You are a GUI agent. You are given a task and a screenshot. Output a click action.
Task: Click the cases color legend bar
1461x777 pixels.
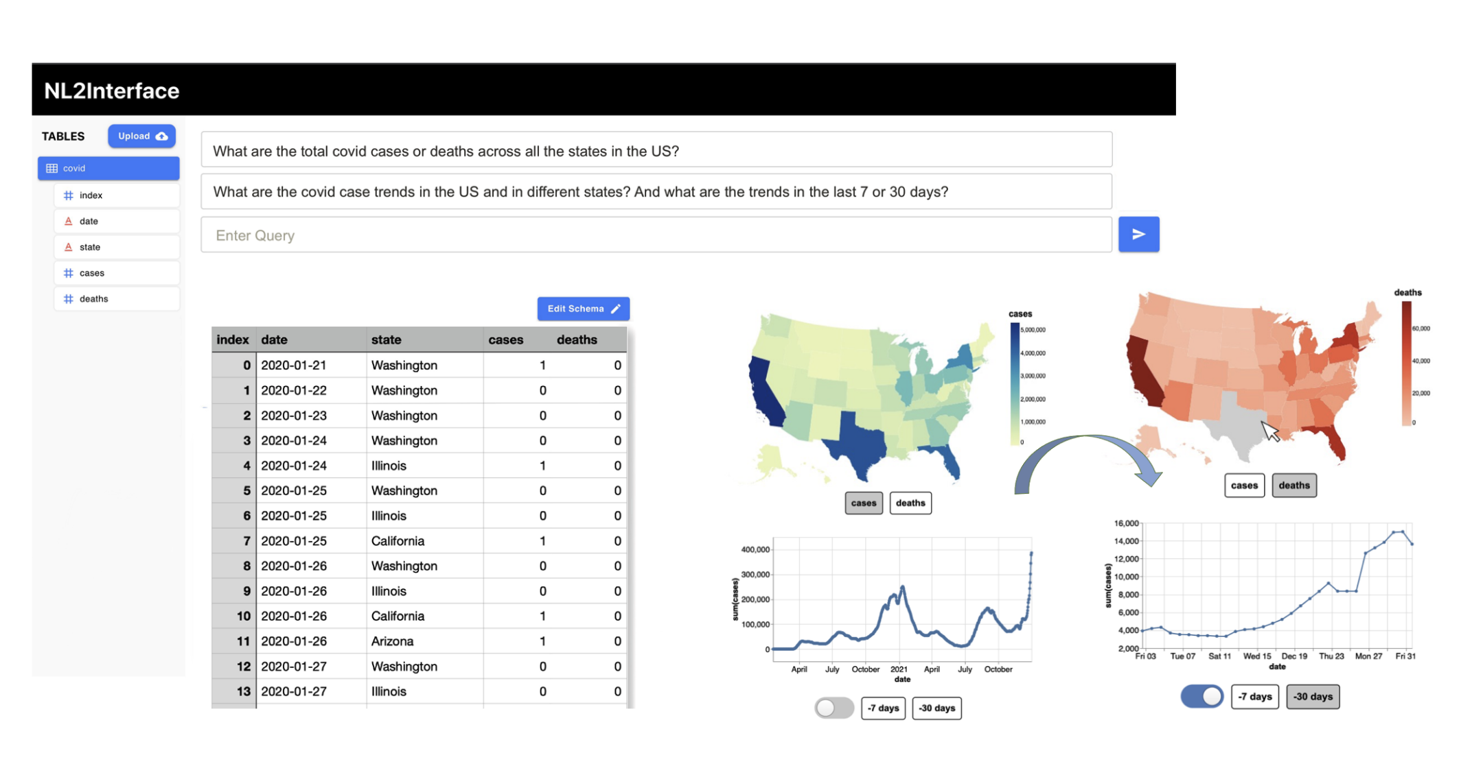[x=1015, y=383]
